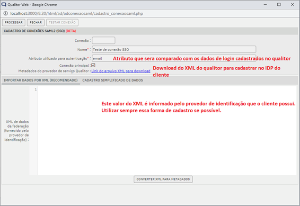The image size is (300, 206).
Task: Maximize the Qualitor Web Chrome window
Action: pos(279,4)
